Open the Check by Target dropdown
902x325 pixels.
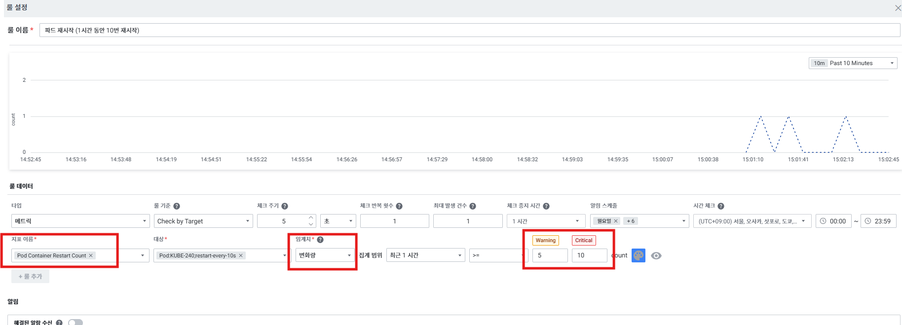point(203,221)
